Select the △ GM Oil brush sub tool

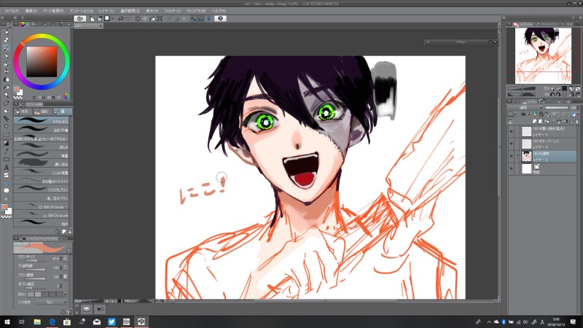click(42, 215)
